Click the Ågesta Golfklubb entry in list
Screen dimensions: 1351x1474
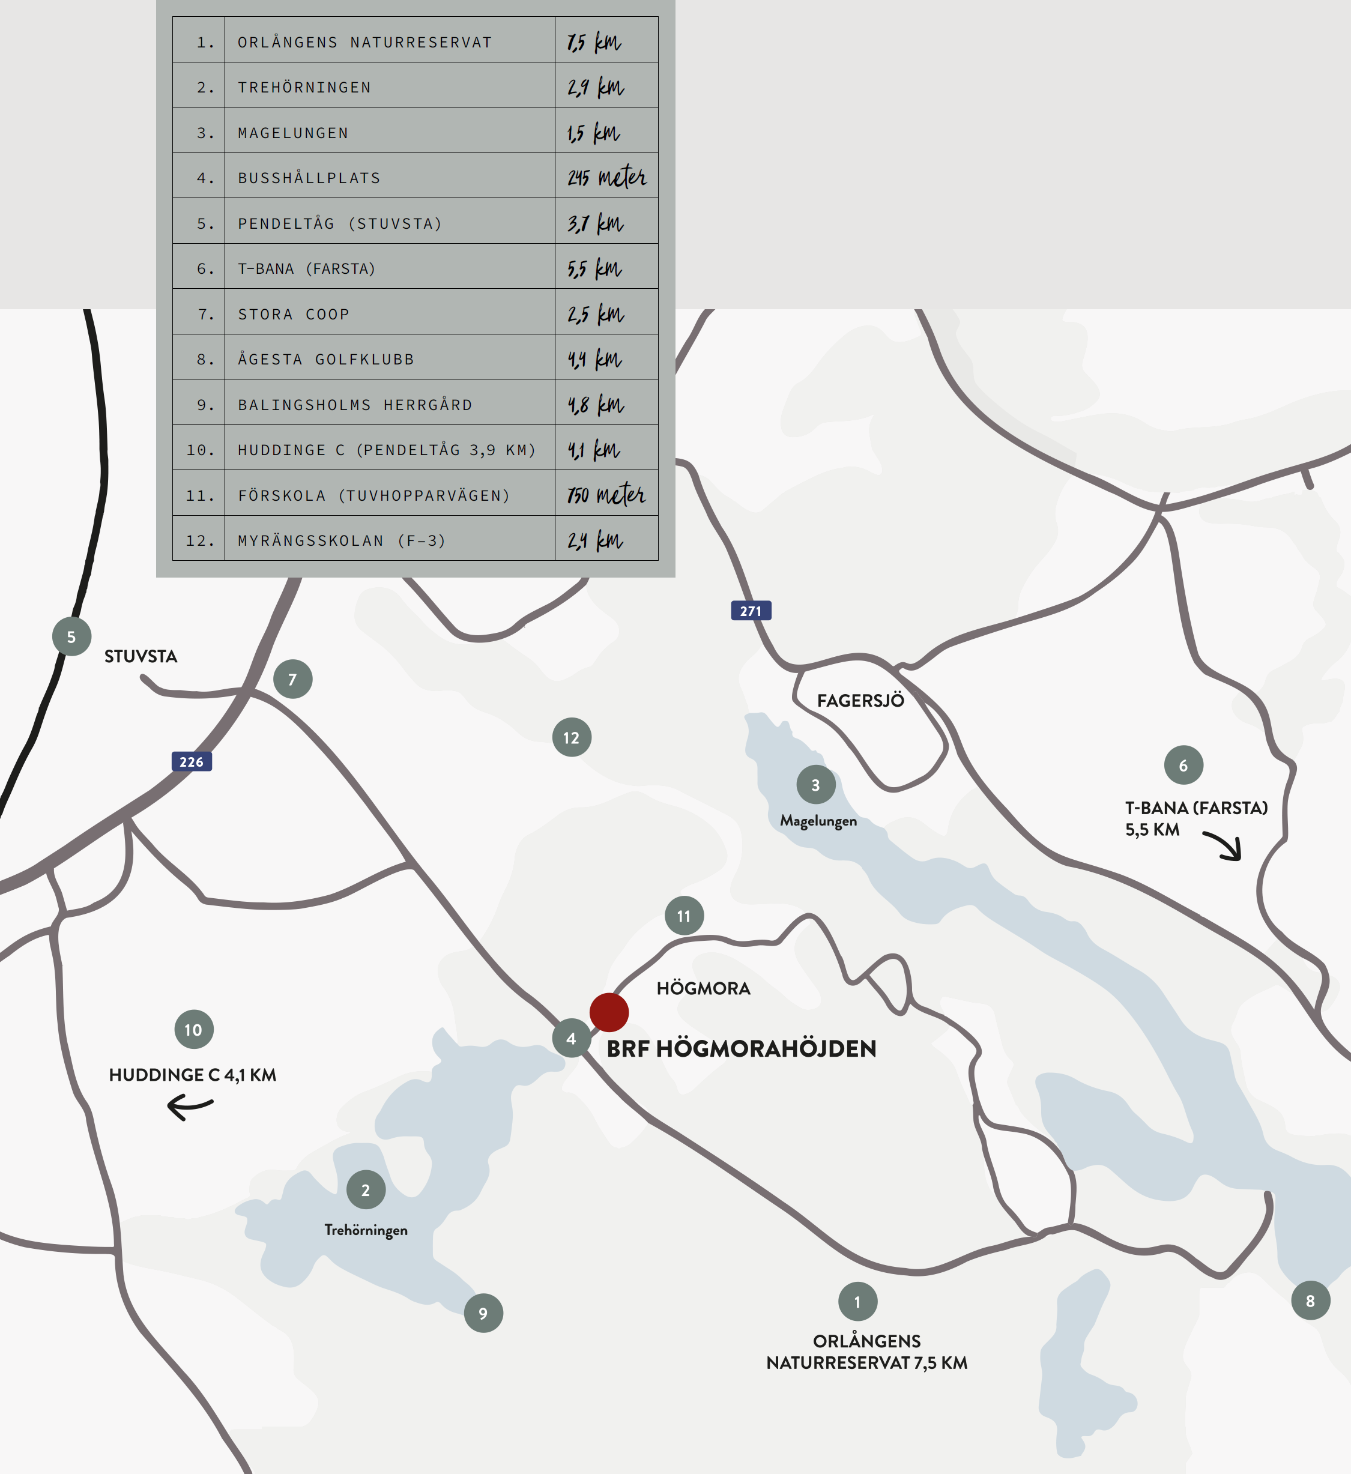[414, 359]
